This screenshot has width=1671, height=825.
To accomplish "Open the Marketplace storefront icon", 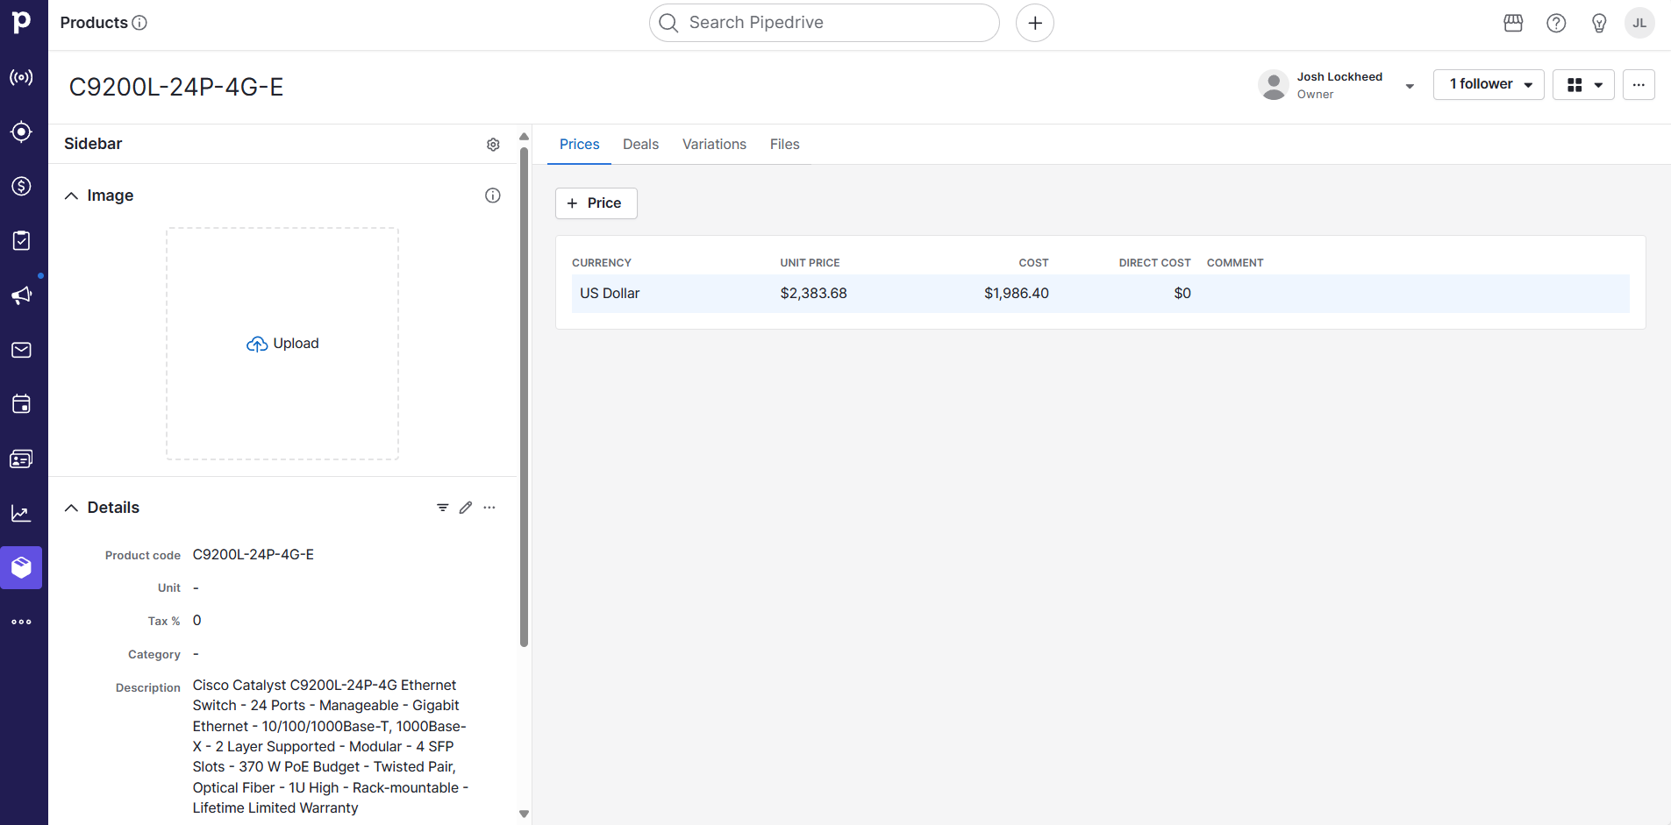I will (1513, 23).
